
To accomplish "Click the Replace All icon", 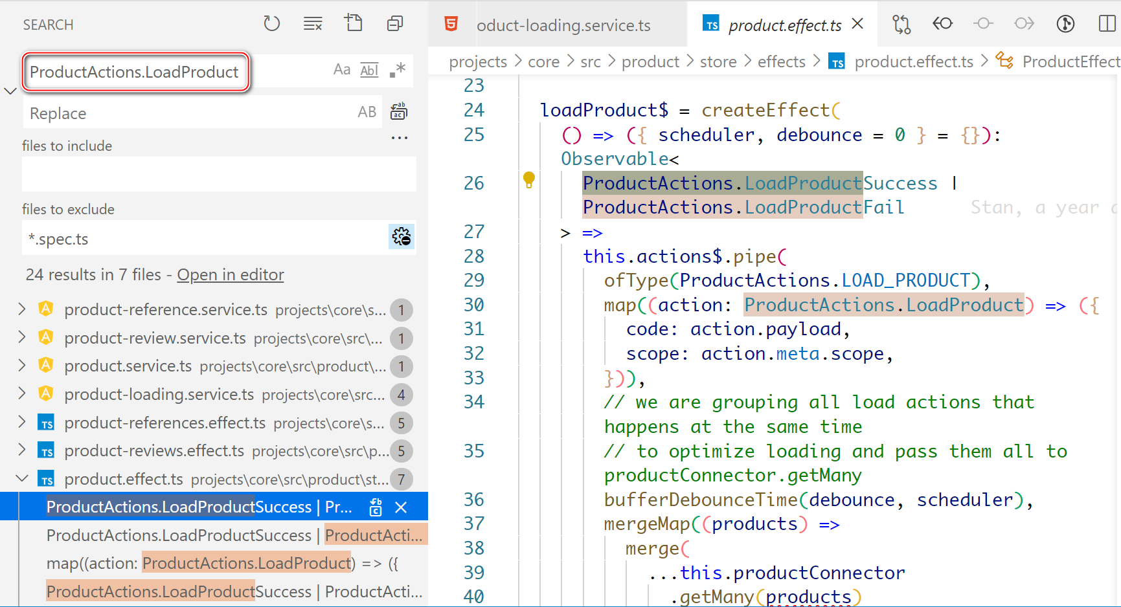I will [399, 112].
